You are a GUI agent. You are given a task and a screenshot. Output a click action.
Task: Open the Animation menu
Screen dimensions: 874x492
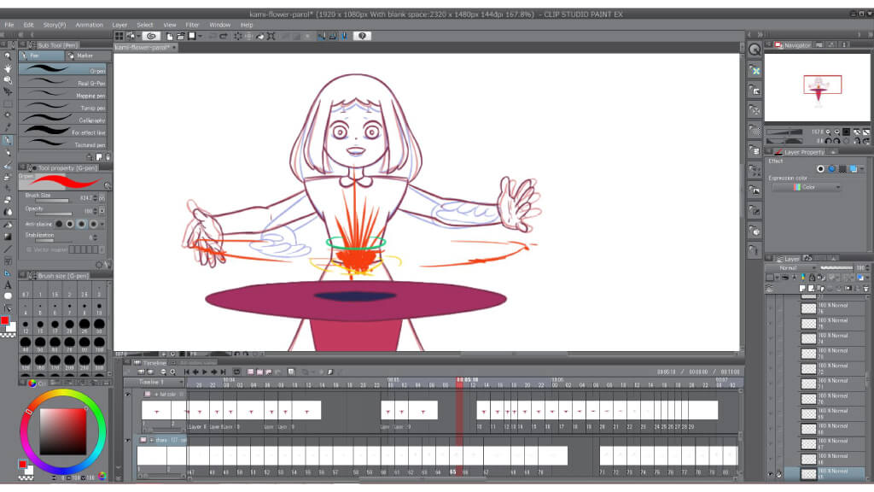(89, 25)
